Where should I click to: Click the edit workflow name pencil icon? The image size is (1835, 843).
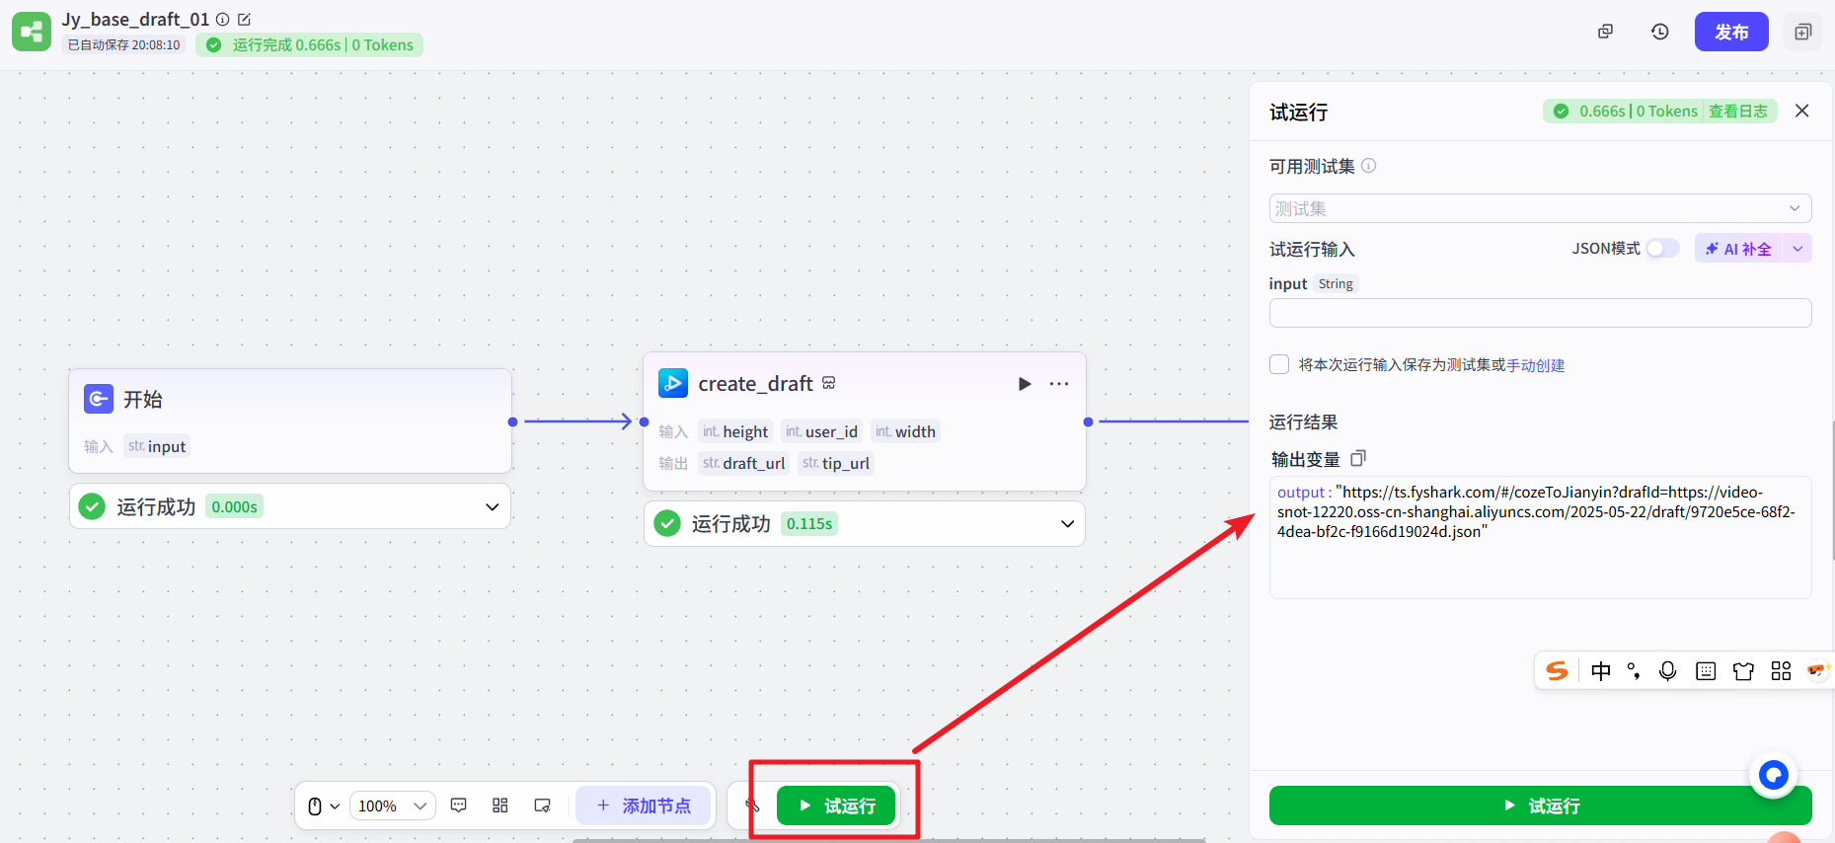pyautogui.click(x=245, y=20)
